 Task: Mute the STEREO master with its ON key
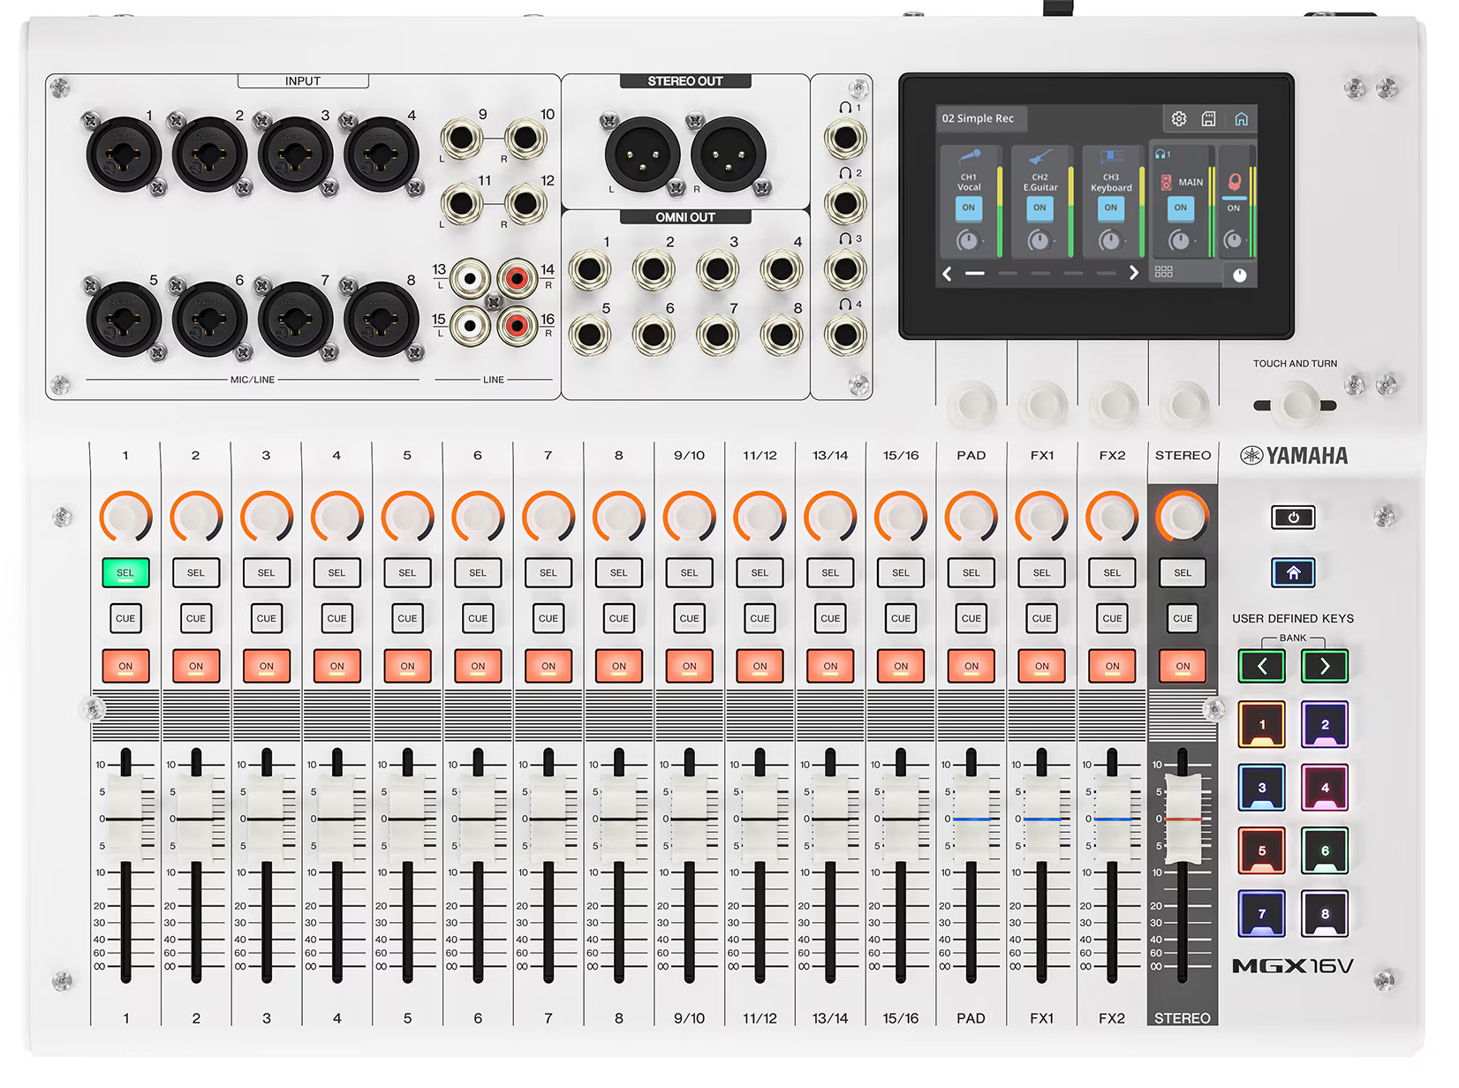point(1183,666)
